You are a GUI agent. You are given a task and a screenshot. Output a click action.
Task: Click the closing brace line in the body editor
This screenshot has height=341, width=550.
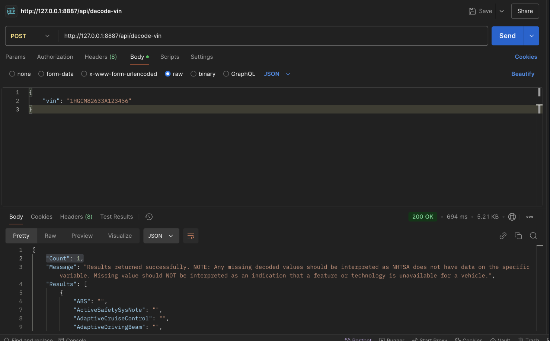[282, 110]
